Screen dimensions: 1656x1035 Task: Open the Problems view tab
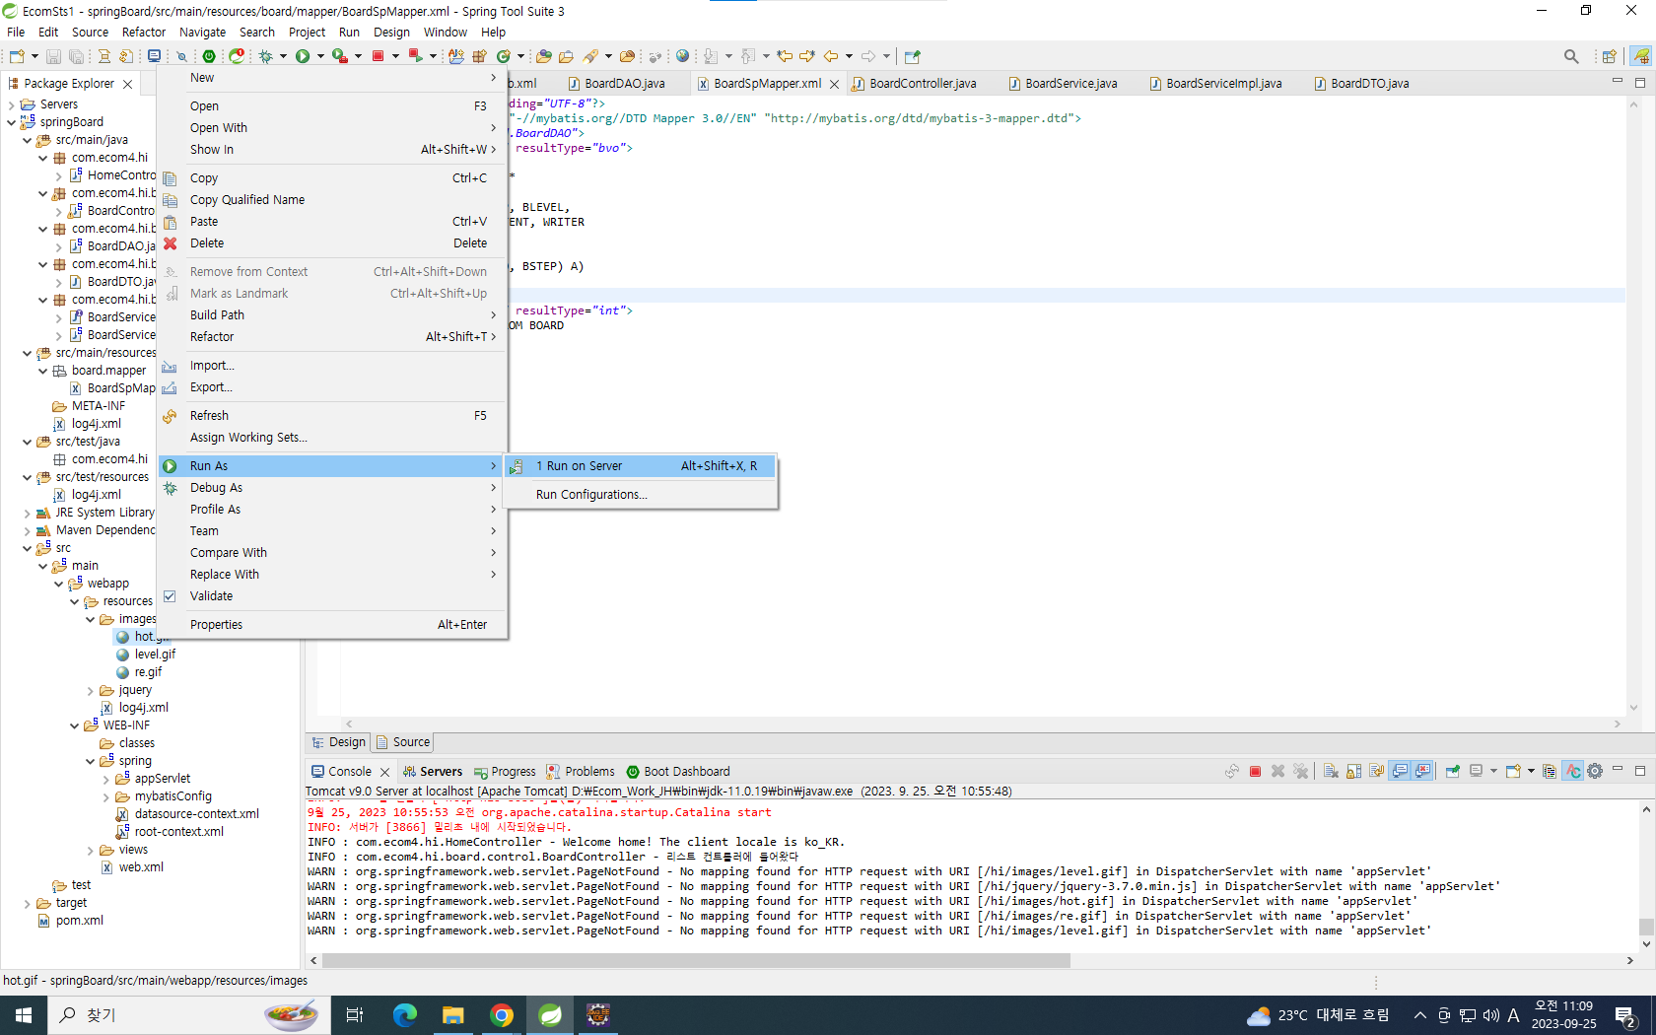click(x=581, y=772)
